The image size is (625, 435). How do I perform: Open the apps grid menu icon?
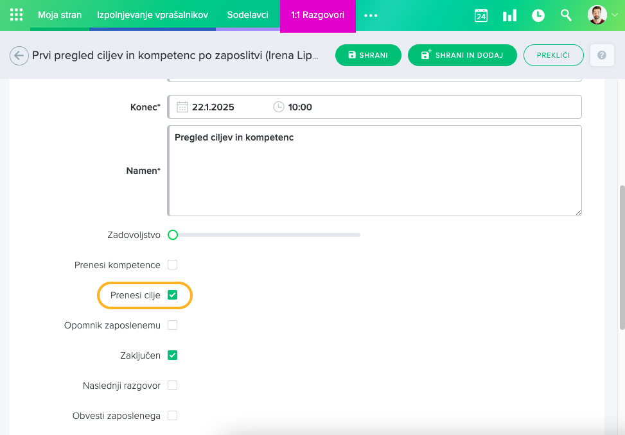pos(16,15)
